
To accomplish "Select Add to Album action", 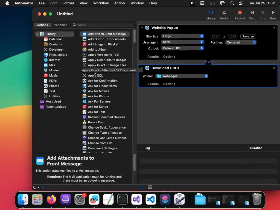I will coord(98,49).
